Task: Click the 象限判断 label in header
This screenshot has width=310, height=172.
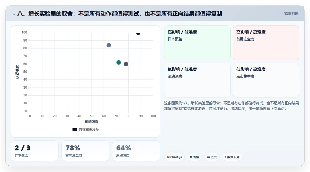Action: tap(291, 14)
